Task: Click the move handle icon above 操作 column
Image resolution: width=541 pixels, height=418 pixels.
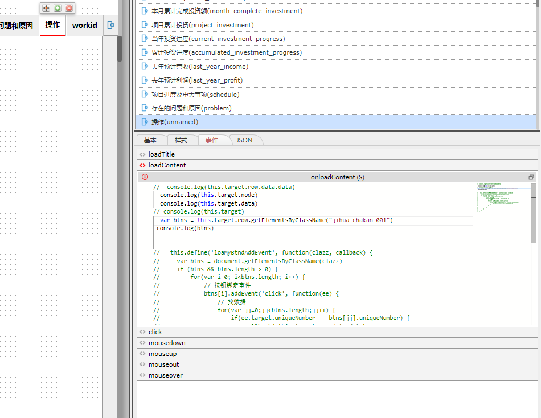Action: click(x=46, y=8)
